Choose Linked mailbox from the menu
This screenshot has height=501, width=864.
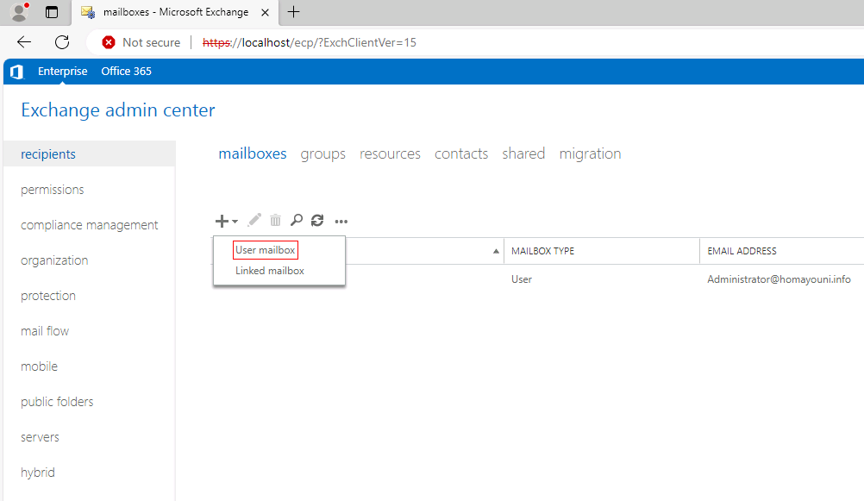tap(270, 271)
